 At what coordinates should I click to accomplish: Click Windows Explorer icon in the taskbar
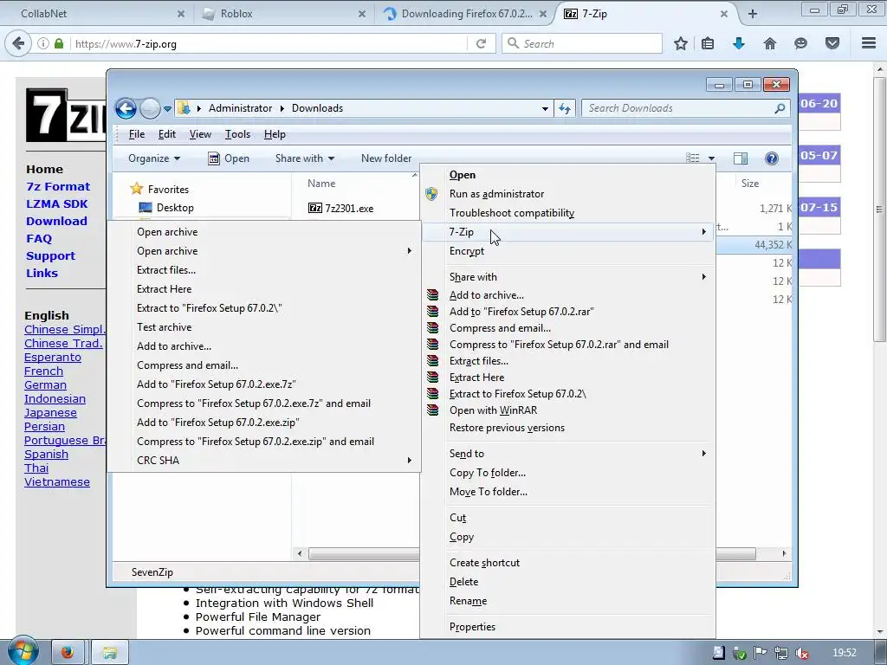click(110, 653)
